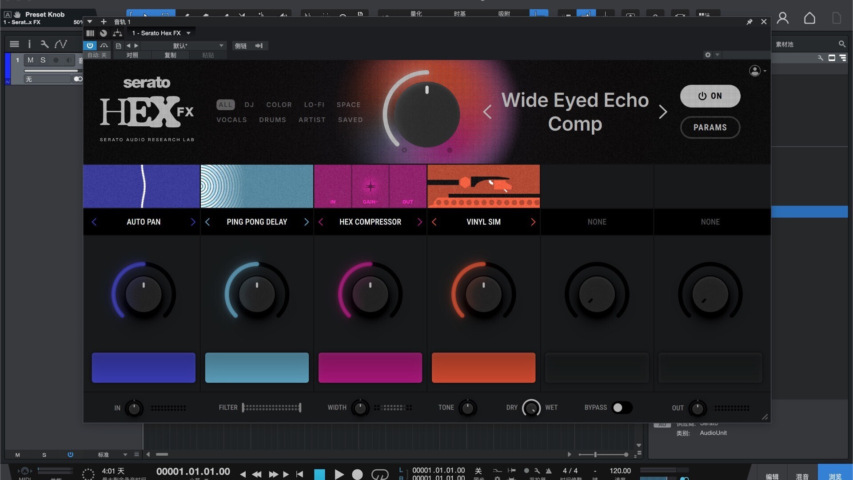Switch Auto Pan to next effect

tap(193, 222)
